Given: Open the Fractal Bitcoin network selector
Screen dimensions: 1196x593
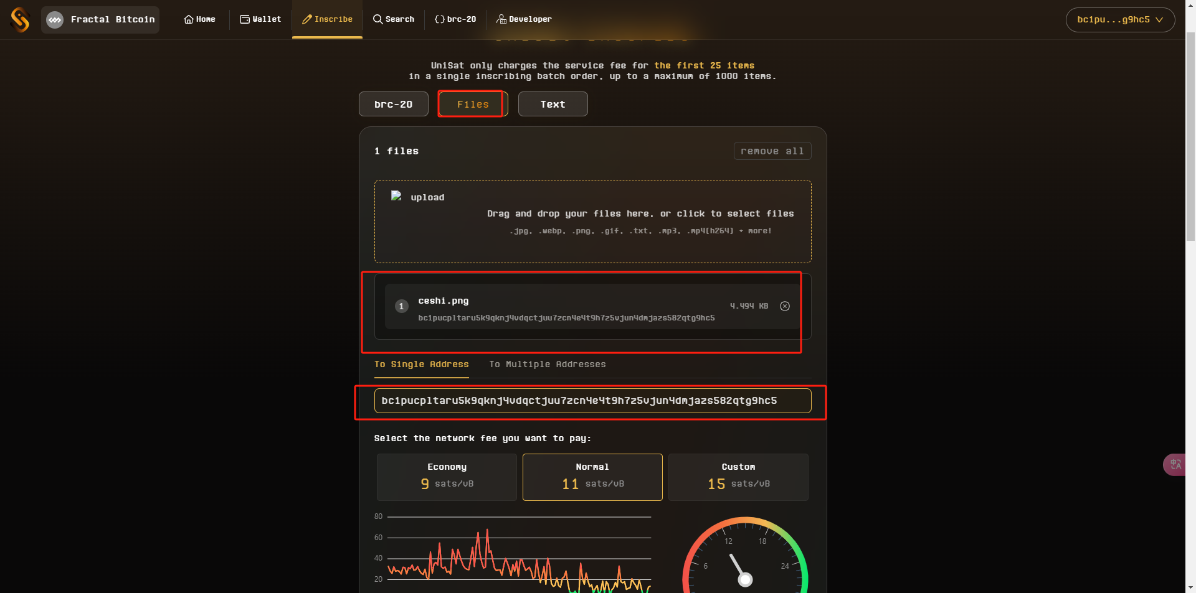Looking at the screenshot, I should (x=100, y=20).
